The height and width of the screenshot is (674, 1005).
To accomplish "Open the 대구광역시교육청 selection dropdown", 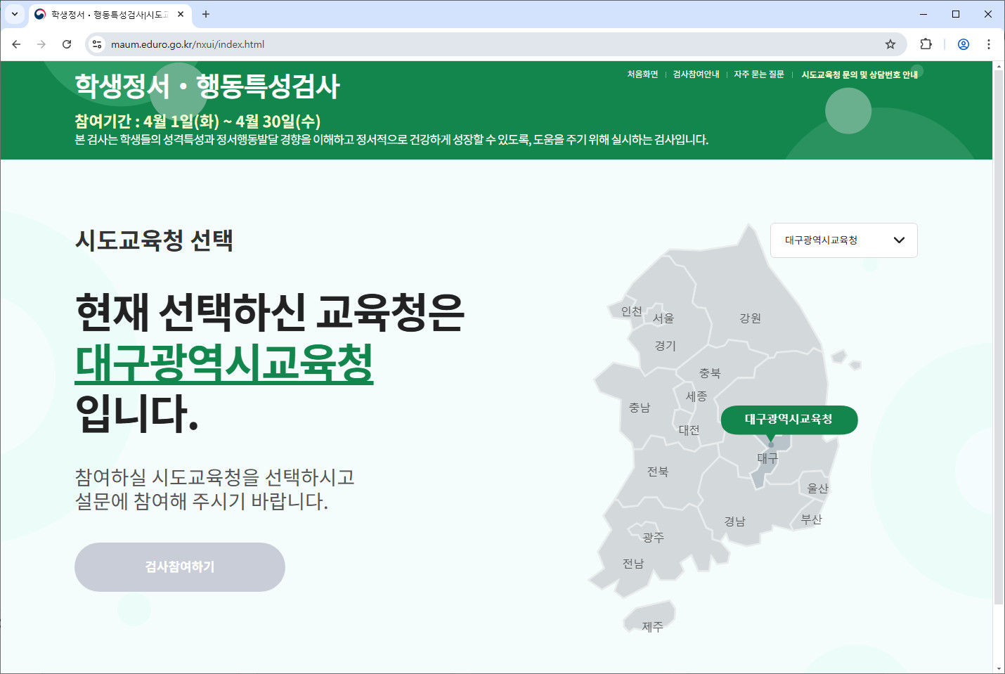I will tap(843, 240).
